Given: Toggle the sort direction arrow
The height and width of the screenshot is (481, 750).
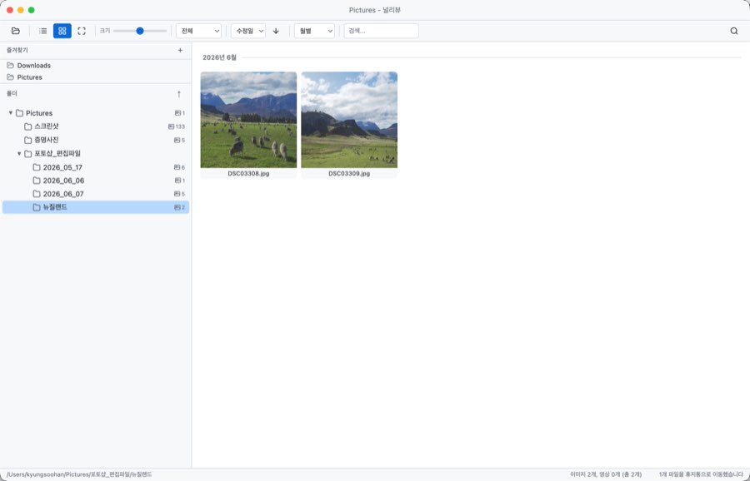Looking at the screenshot, I should 276,31.
